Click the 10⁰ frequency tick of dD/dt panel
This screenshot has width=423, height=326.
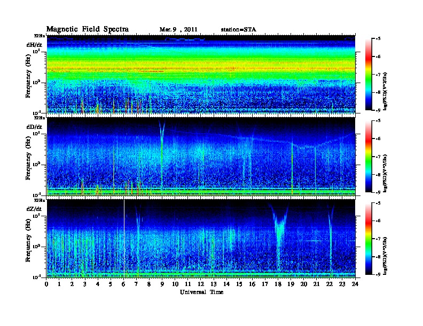pyautogui.click(x=37, y=164)
